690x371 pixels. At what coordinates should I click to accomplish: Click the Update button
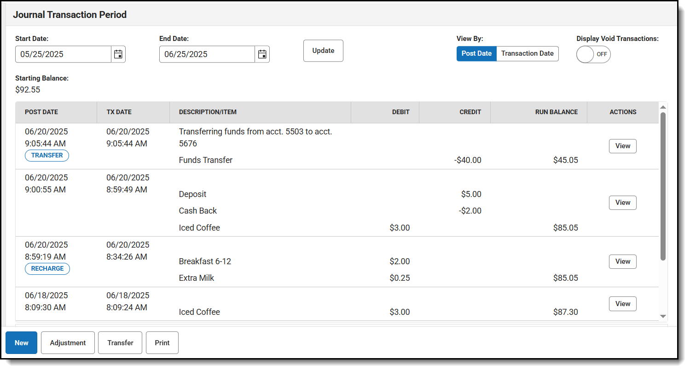coord(323,51)
